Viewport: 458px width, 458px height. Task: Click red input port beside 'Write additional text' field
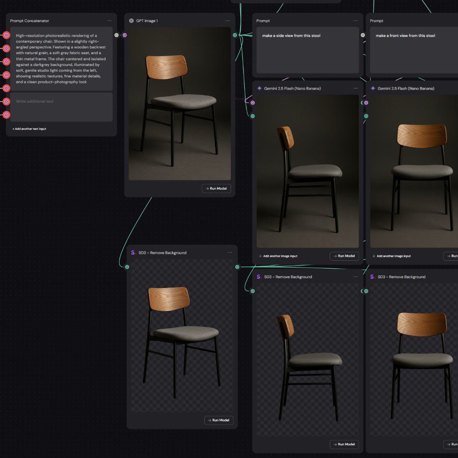[6, 101]
